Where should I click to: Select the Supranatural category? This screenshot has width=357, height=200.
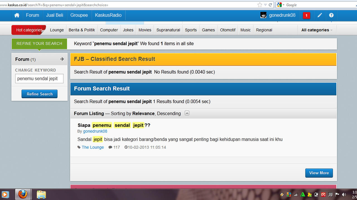(168, 30)
